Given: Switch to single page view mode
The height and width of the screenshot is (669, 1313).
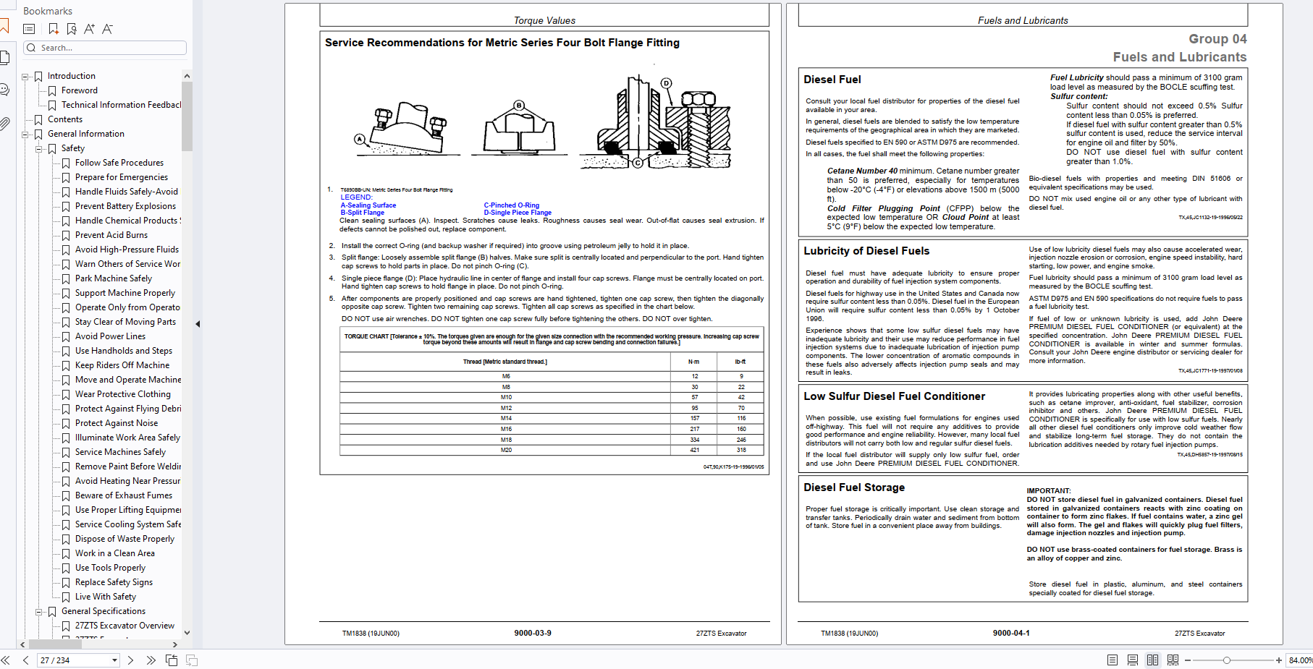Looking at the screenshot, I should pos(1113,660).
